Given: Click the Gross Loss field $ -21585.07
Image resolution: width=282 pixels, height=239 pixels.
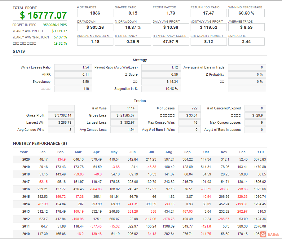Looking at the screenshot, I should [124, 115].
